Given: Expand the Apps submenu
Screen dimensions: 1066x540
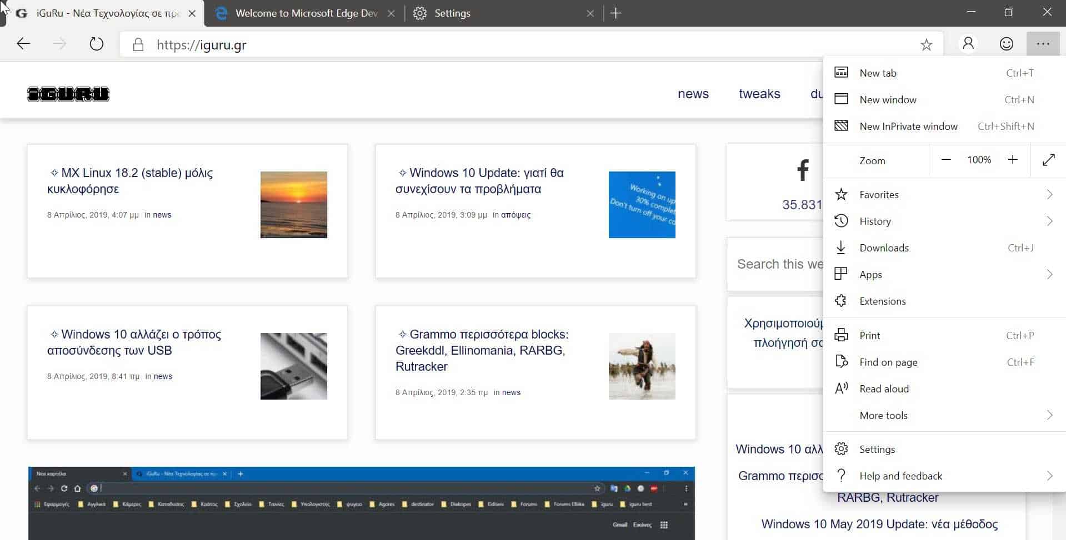Looking at the screenshot, I should 944,274.
